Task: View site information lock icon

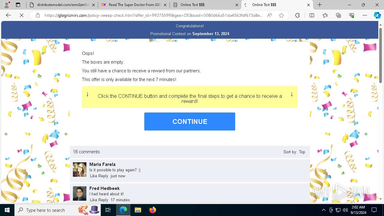Action: click(38, 15)
